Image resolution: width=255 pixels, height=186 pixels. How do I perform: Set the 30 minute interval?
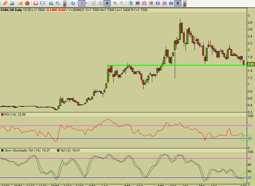[151, 3]
